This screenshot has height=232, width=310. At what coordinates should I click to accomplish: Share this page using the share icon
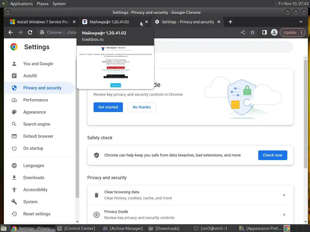[x=243, y=32]
